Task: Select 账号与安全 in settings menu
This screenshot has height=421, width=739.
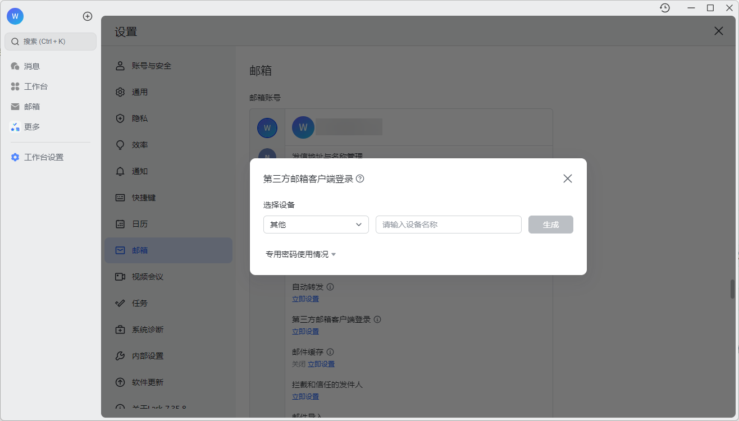Action: (x=151, y=66)
